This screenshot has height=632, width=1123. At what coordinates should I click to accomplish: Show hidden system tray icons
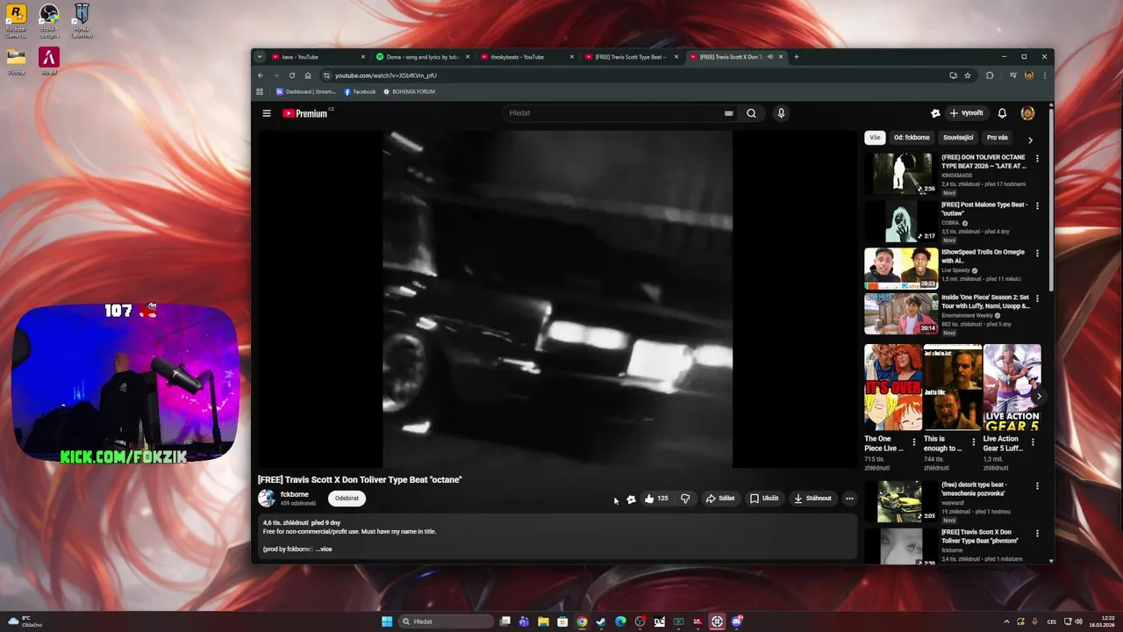[x=1008, y=621]
